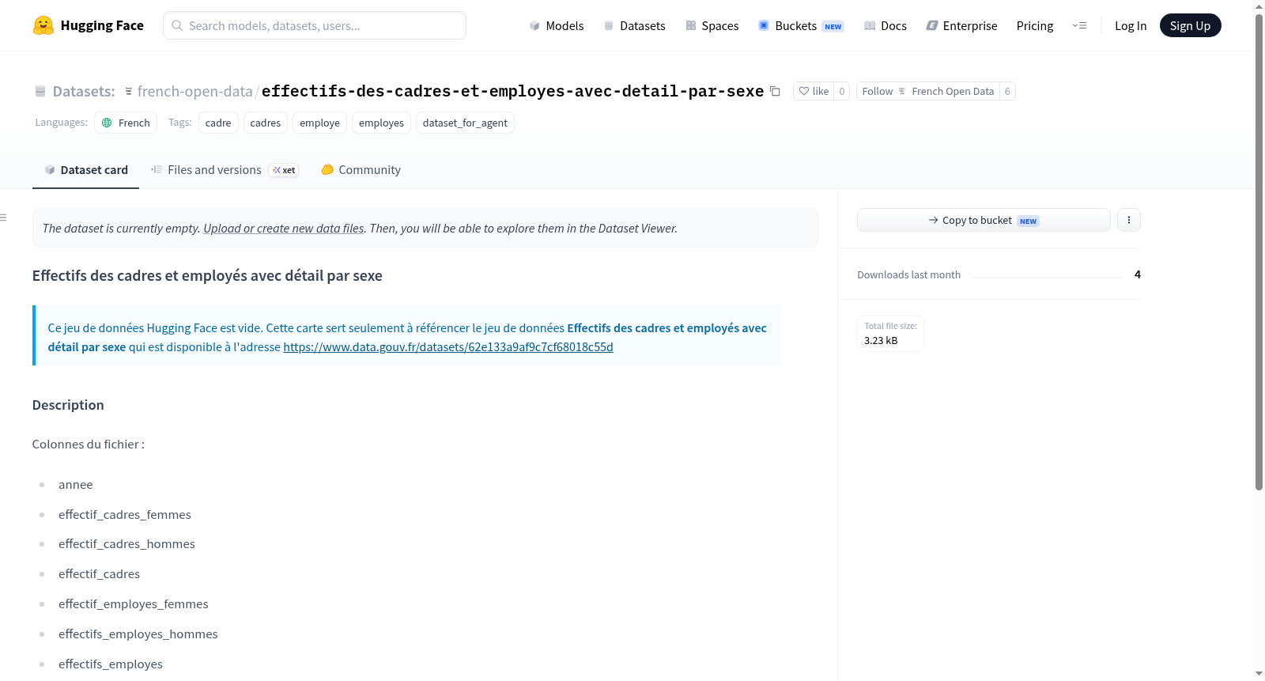The height and width of the screenshot is (681, 1265).
Task: Click the like count 0
Action: [842, 91]
